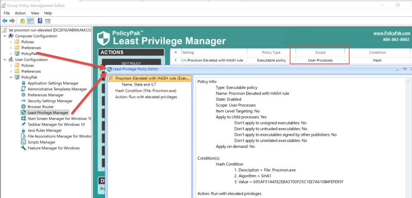
Task: Click the Back arrow toolbar icon
Action: click(x=5, y=21)
